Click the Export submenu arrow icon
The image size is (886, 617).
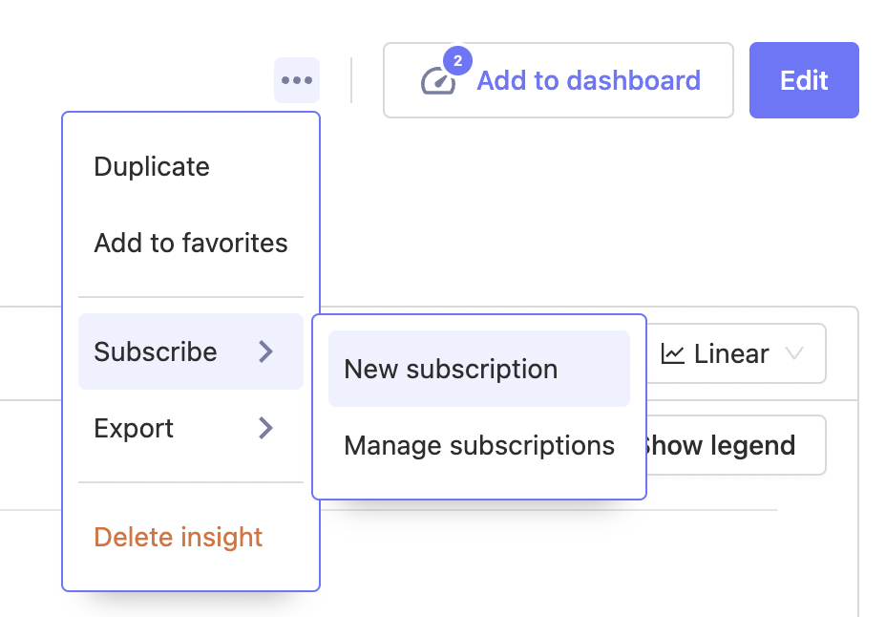(266, 428)
